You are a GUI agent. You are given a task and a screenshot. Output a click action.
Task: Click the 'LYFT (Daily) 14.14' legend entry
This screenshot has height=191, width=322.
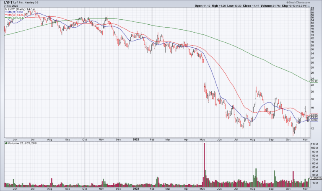coord(21,9)
